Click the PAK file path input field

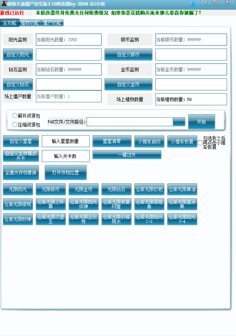tap(130, 122)
